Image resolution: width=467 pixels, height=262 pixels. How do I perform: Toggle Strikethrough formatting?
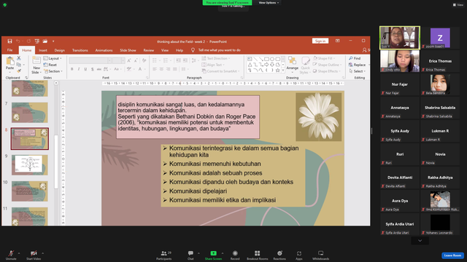pyautogui.click(x=99, y=69)
